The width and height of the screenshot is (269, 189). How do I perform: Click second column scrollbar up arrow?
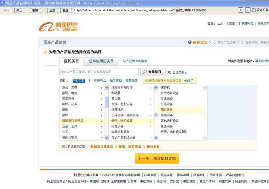click(156, 88)
